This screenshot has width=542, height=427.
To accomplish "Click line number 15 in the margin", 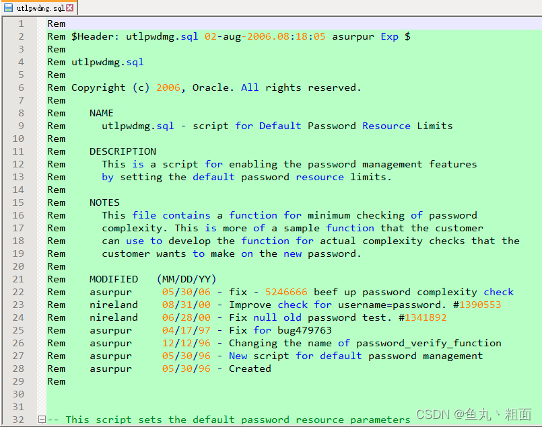I will pyautogui.click(x=18, y=202).
